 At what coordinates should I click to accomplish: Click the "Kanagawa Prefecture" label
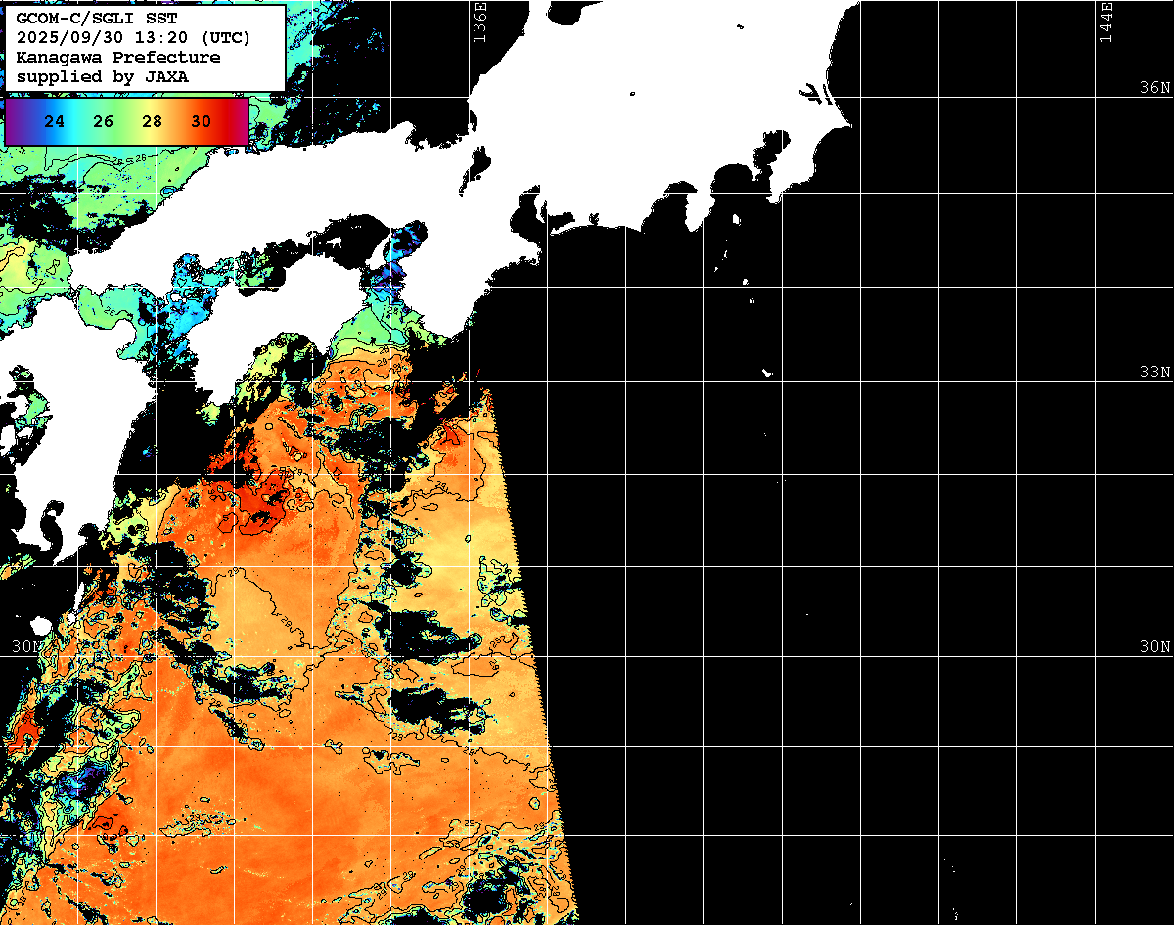tap(117, 58)
